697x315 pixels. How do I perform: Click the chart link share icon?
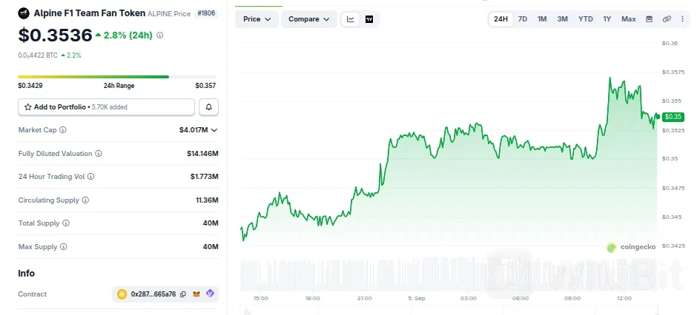point(667,19)
